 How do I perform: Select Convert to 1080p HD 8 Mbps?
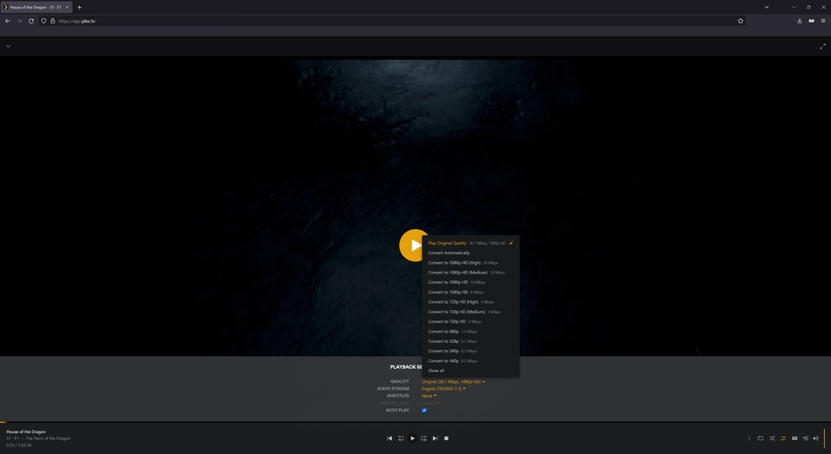point(470,292)
